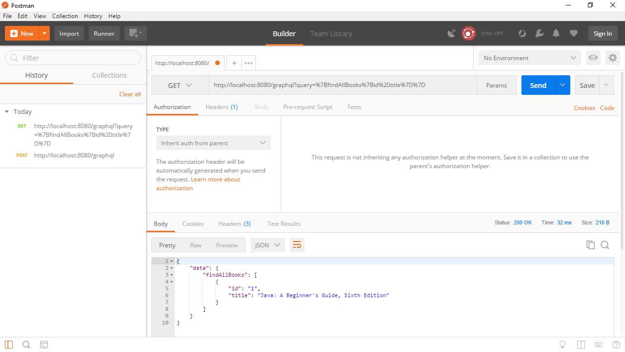
Task: Switch to the Builder tab
Action: [x=284, y=34]
